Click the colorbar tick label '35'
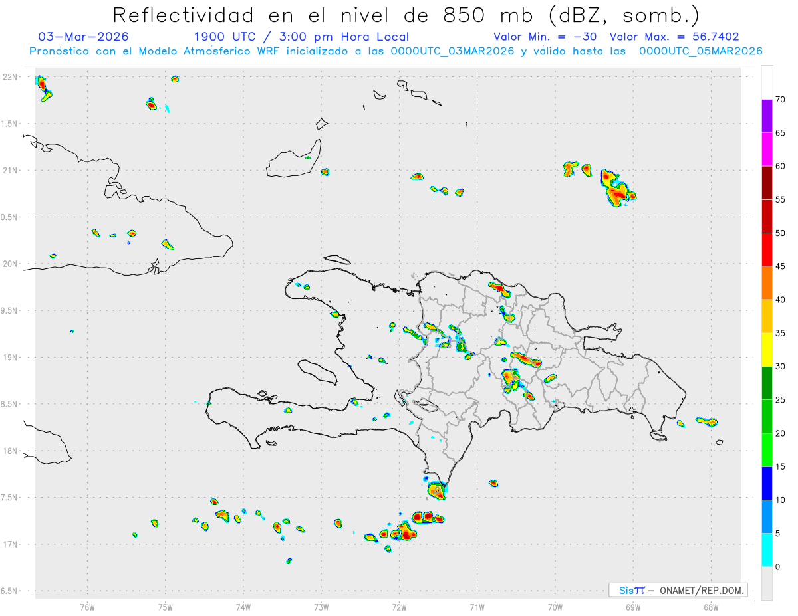798x616 pixels. pos(781,333)
